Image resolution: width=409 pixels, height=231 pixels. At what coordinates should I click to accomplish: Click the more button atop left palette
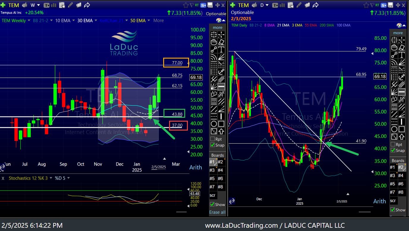coord(218,27)
